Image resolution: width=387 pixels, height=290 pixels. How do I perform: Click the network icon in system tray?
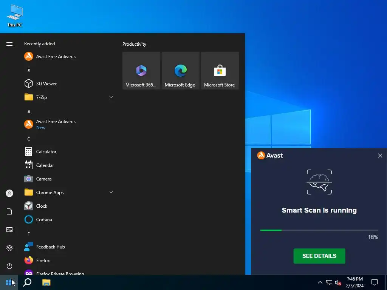point(329,282)
